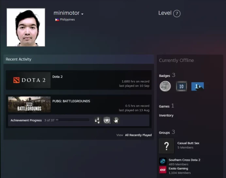
Task: Open the Badges section link
Action: pos(165,76)
